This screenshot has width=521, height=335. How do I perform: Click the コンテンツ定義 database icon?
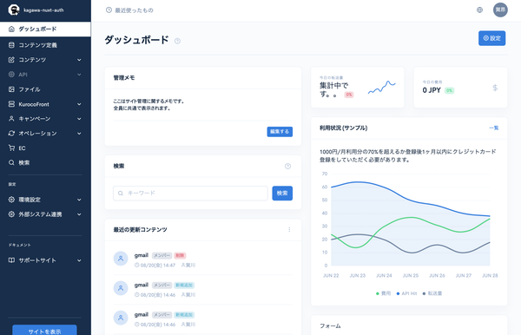pyautogui.click(x=11, y=45)
